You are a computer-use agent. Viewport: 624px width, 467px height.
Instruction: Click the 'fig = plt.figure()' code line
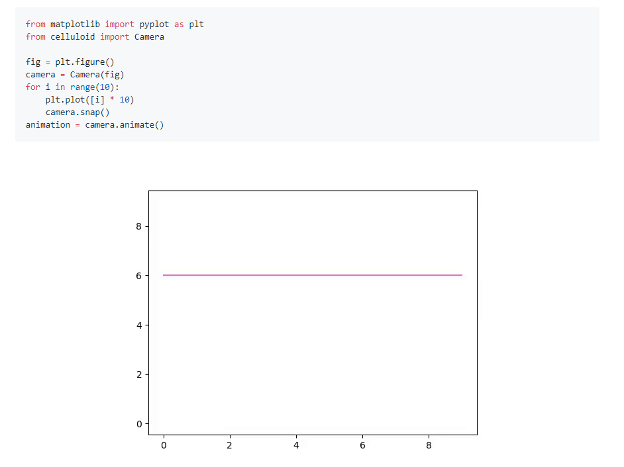[x=70, y=62]
